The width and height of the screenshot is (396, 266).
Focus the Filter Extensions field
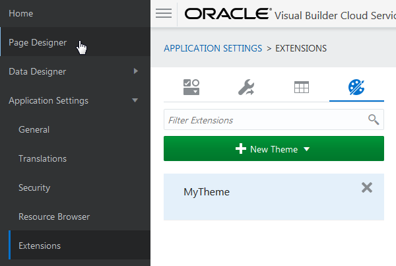(274, 119)
